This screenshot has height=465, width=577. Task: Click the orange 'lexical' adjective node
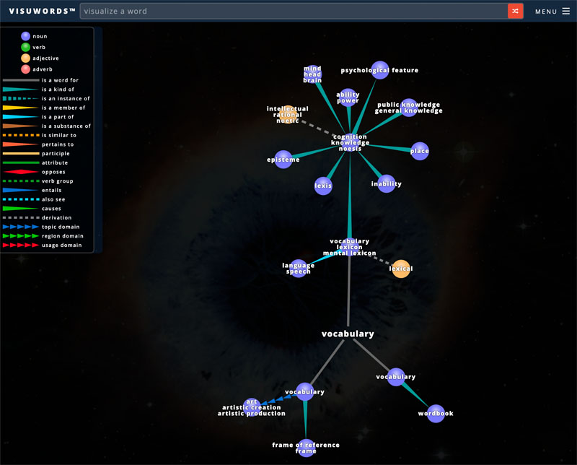401,269
